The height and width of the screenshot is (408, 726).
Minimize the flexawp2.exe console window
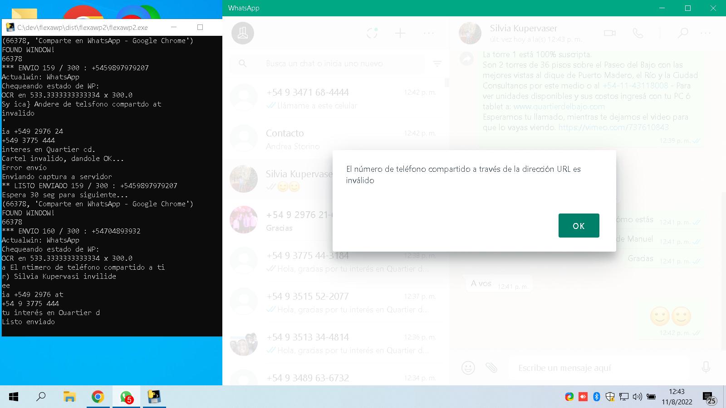[x=174, y=27]
